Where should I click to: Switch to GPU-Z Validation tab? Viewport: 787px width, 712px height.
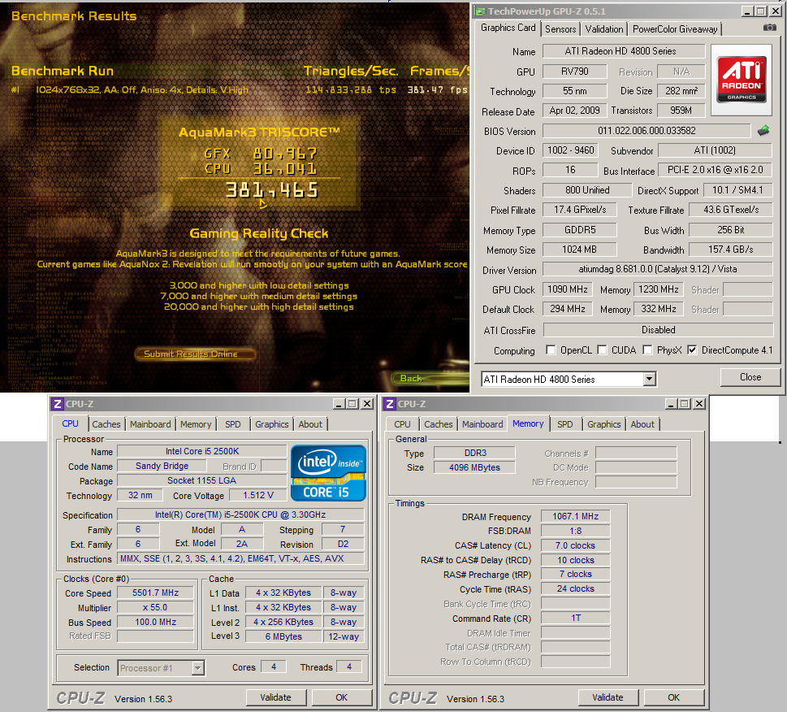coord(603,29)
